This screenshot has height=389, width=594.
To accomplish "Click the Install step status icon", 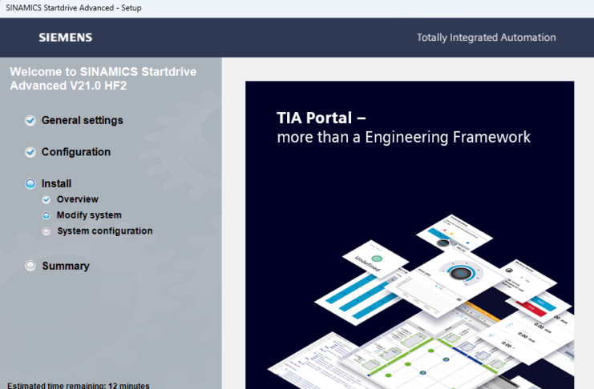I will pos(30,183).
